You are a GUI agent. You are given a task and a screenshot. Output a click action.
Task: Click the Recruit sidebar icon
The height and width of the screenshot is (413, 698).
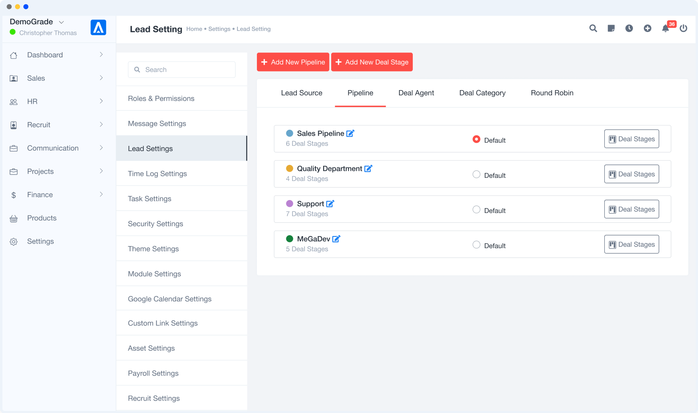pos(14,125)
